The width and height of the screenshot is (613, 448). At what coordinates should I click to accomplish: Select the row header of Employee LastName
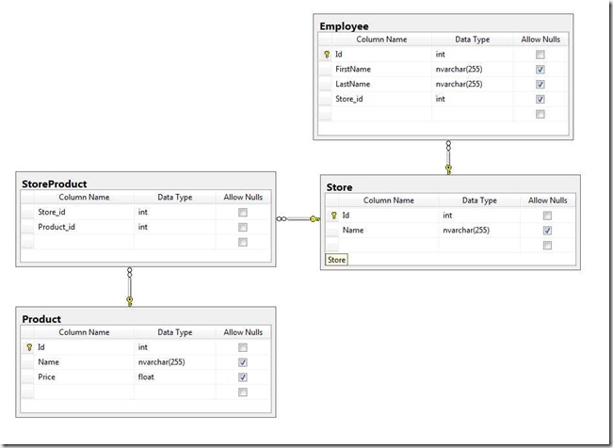point(325,84)
